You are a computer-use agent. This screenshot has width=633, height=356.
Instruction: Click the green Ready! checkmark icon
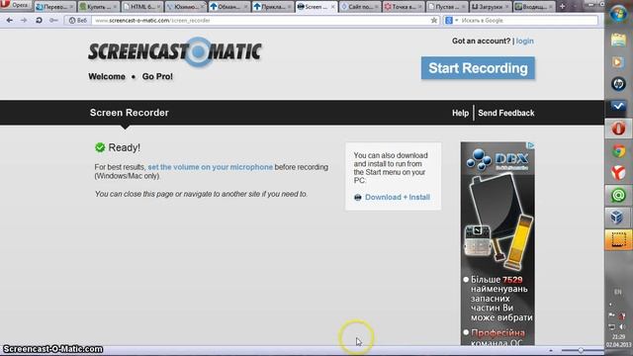[100, 147]
